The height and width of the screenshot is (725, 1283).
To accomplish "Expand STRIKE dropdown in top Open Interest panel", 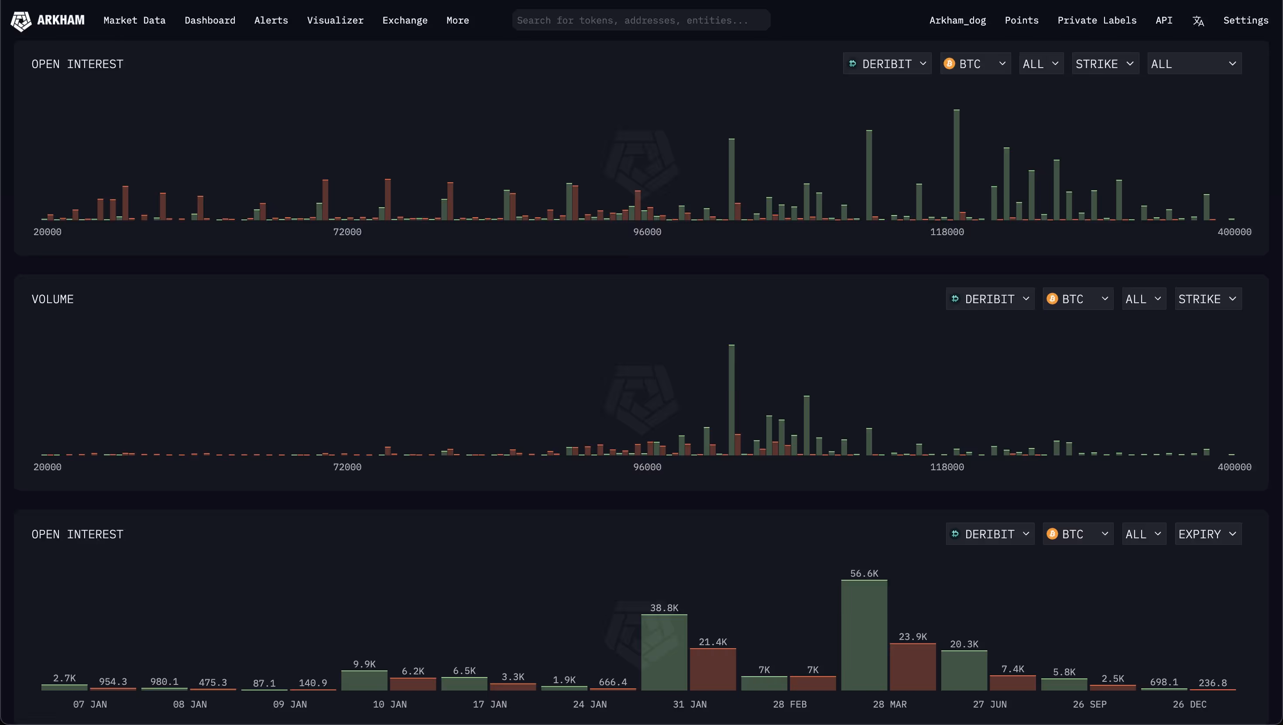I will point(1105,64).
